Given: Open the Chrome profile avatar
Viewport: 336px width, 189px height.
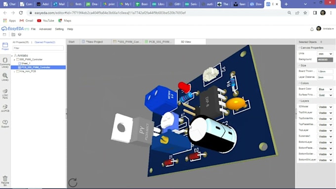Looking at the screenshot, I should pos(323,13).
